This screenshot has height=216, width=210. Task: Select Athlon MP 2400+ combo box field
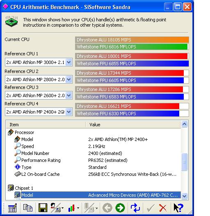tap(39, 112)
